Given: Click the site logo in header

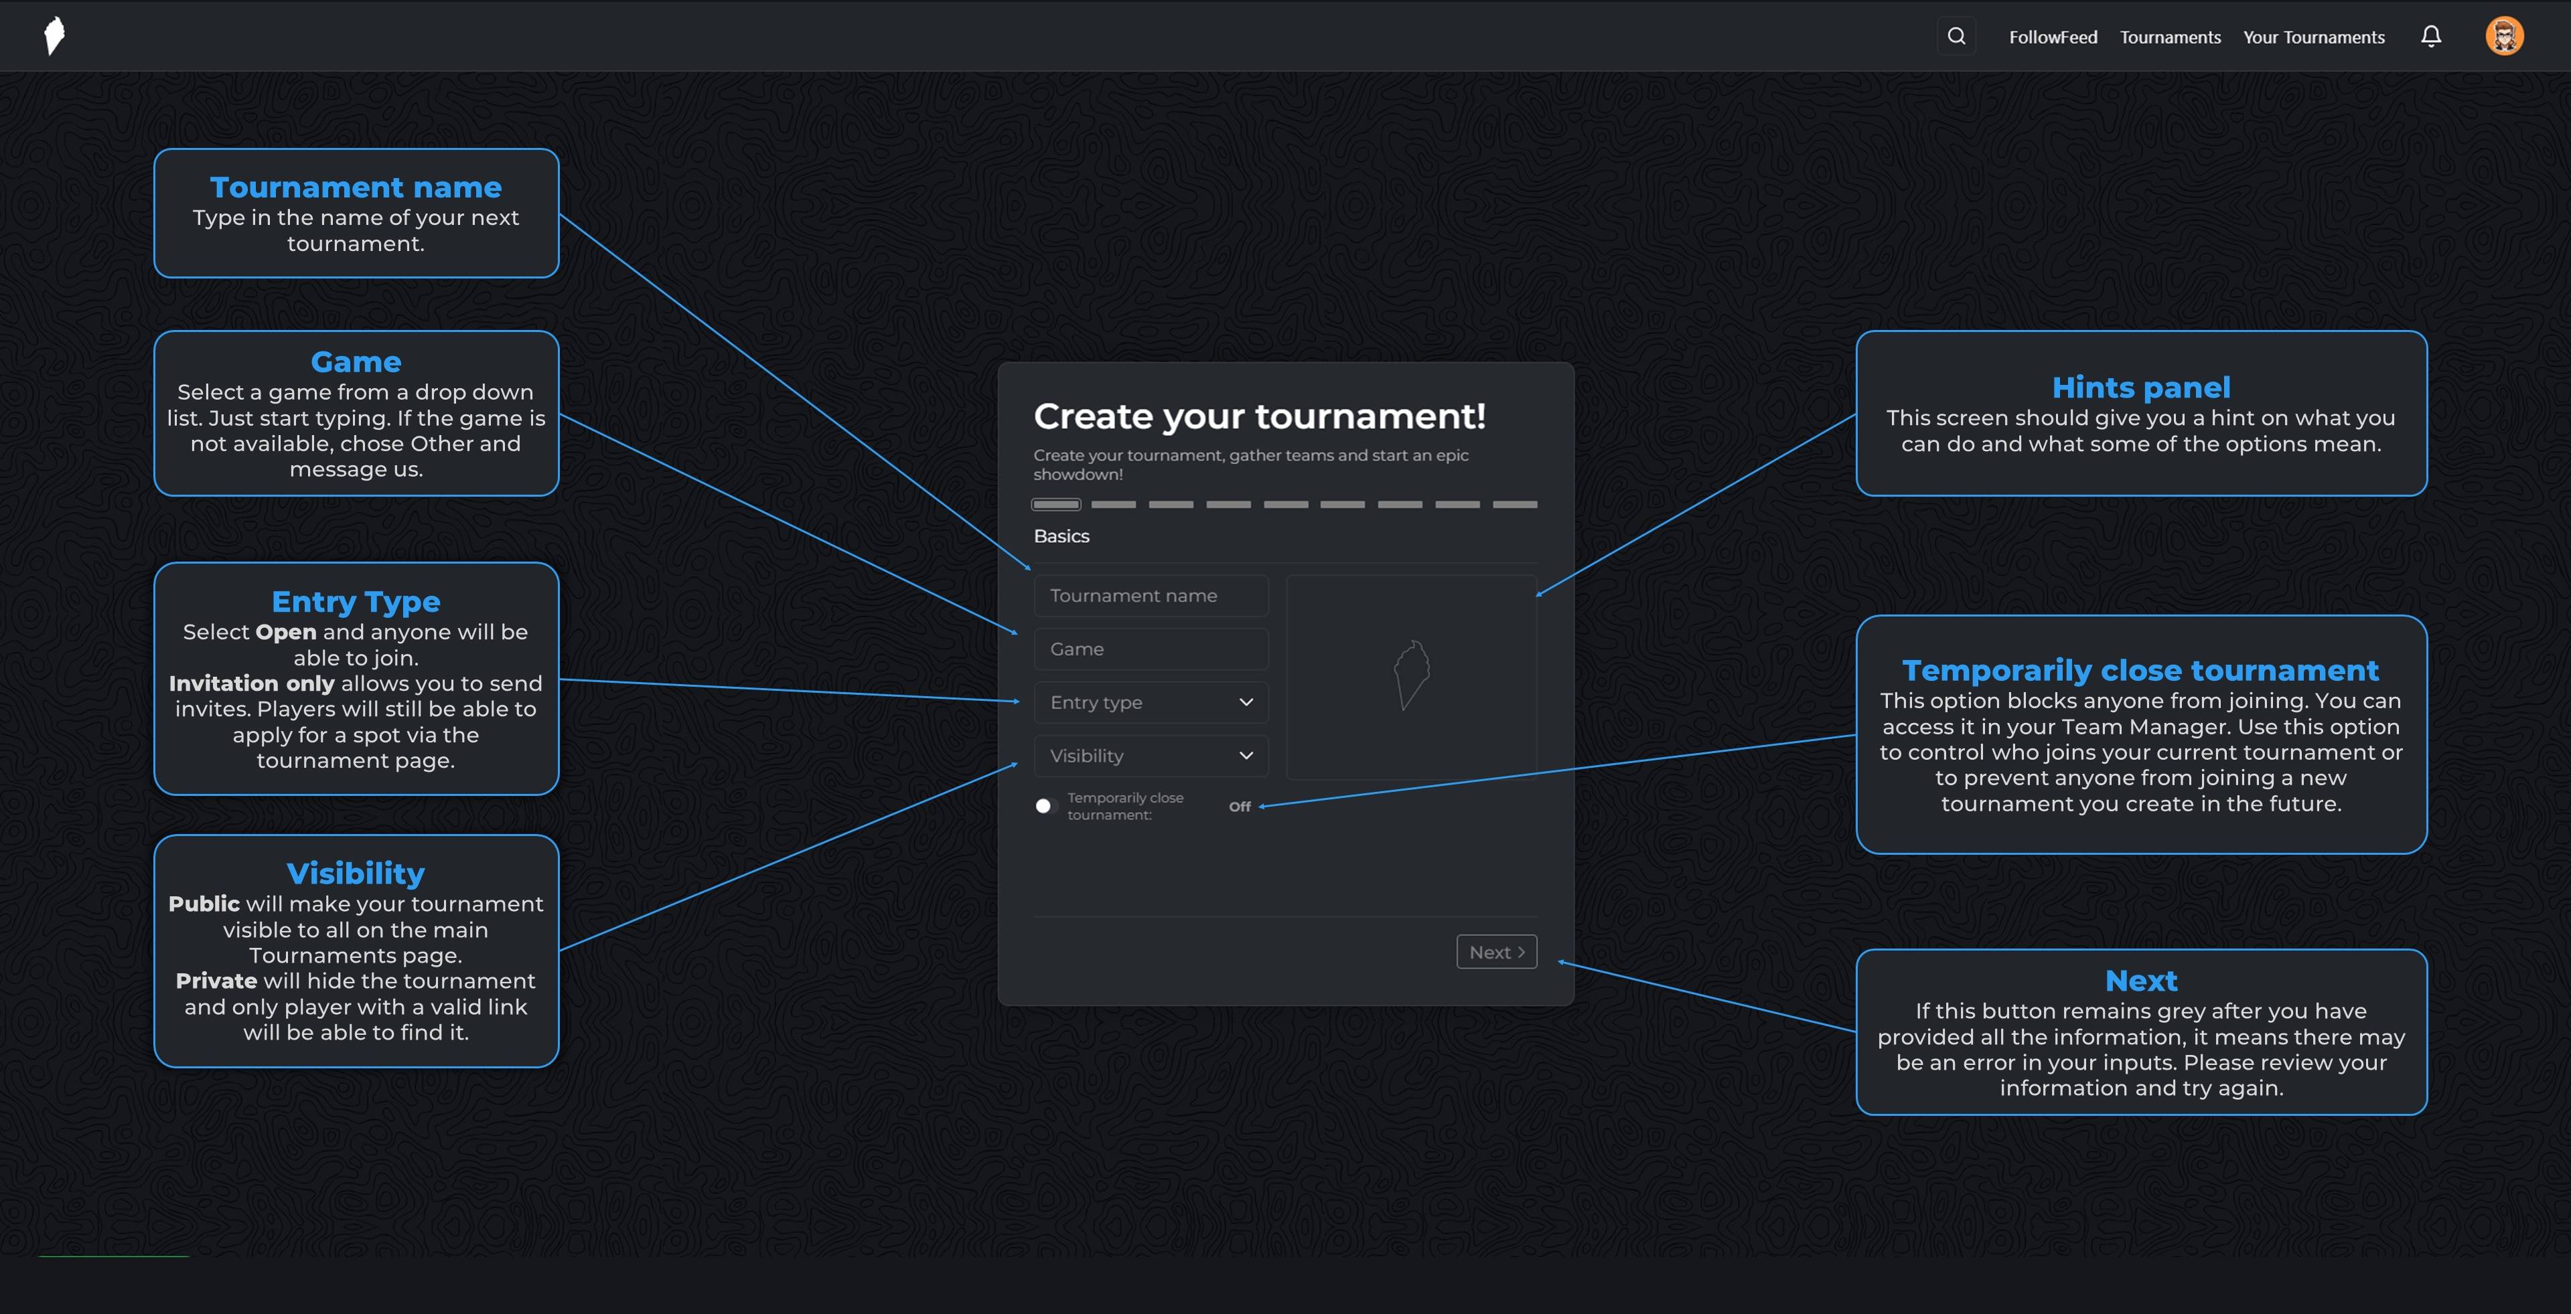Looking at the screenshot, I should click(55, 36).
